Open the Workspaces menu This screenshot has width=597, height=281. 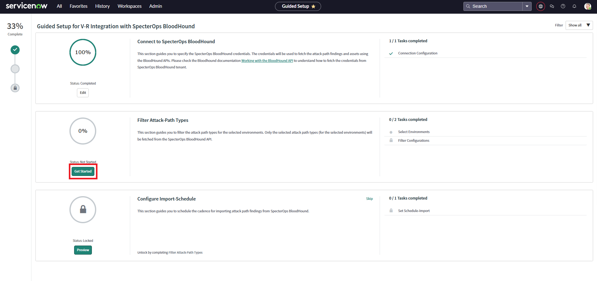130,6
